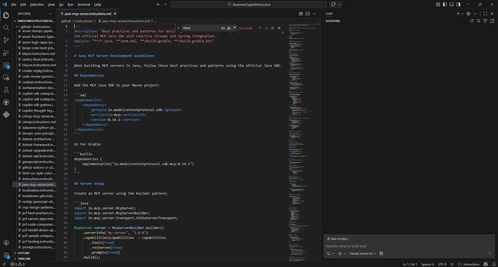Image resolution: width=498 pixels, height=267 pixels.
Task: Open the Copilot chat title bar icon
Action: coord(333,5)
